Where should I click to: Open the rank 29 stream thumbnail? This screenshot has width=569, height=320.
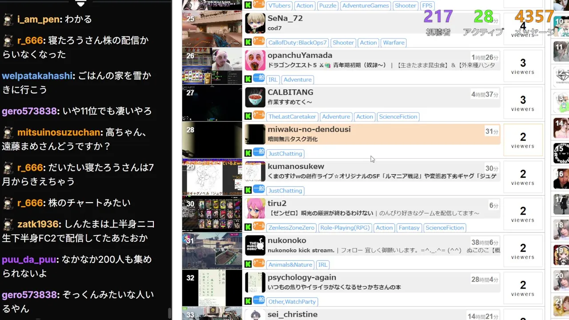[x=212, y=176]
